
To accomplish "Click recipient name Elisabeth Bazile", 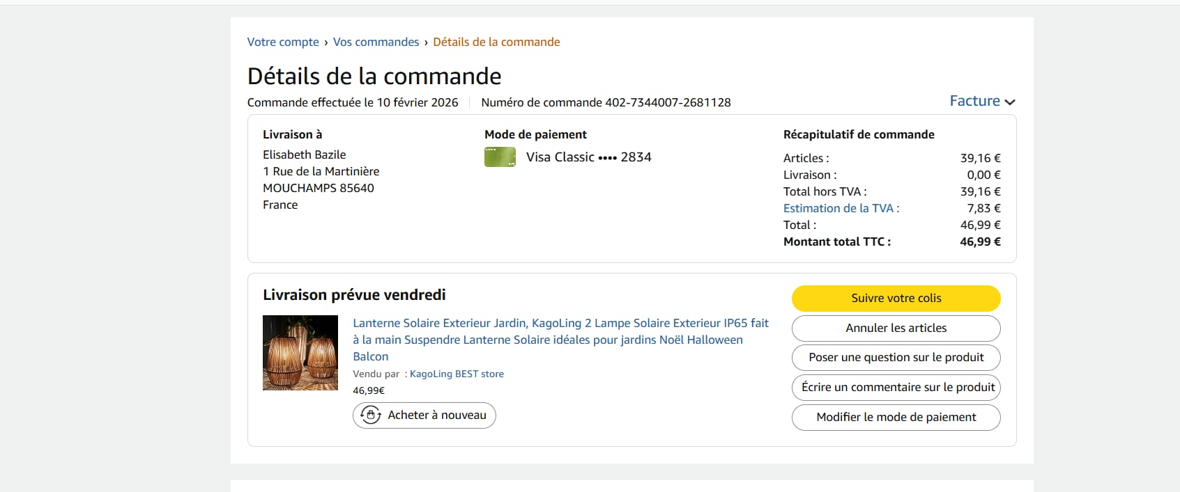I will point(305,154).
